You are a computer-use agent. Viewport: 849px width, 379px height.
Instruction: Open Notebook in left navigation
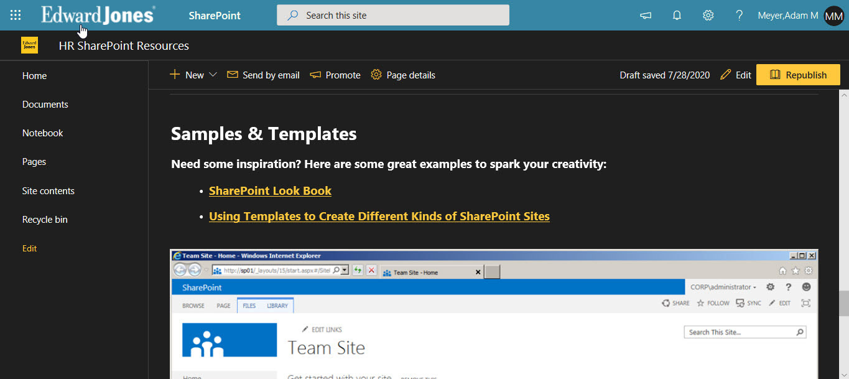[43, 133]
